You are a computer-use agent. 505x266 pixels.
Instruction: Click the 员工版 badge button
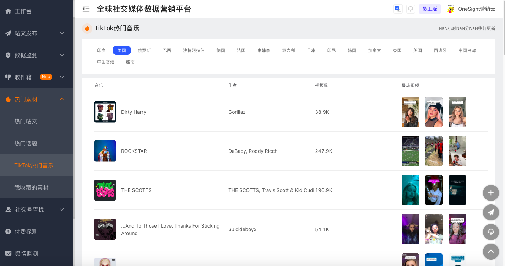pyautogui.click(x=430, y=9)
